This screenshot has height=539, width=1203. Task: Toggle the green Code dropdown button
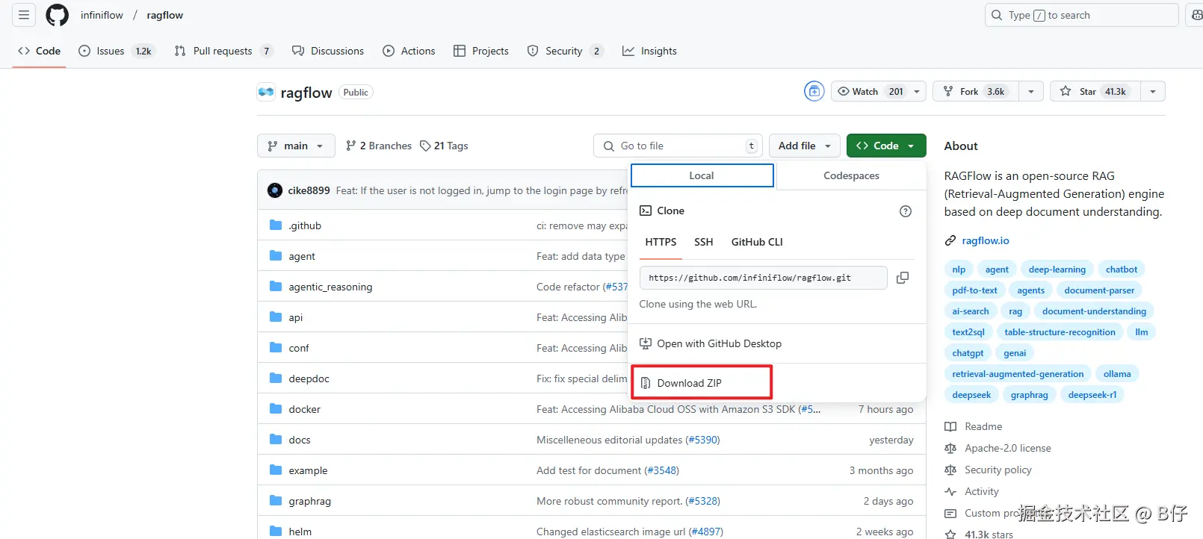click(886, 146)
